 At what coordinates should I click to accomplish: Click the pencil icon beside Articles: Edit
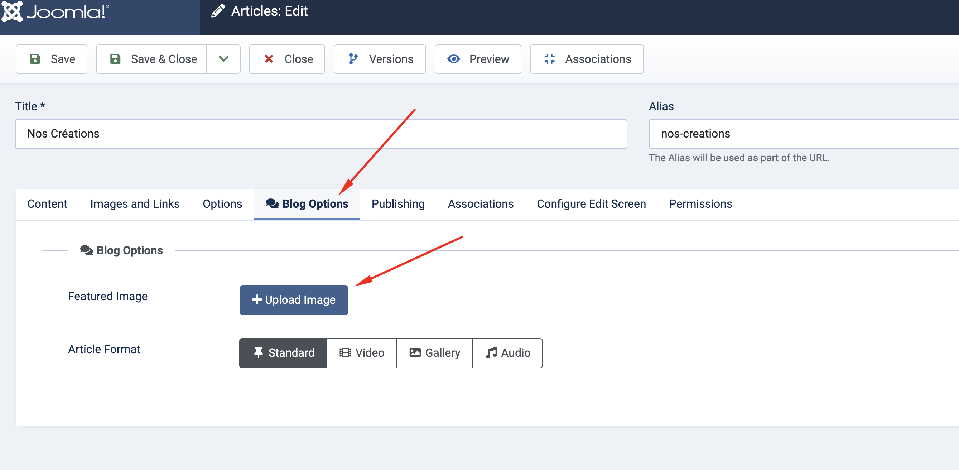(x=218, y=11)
